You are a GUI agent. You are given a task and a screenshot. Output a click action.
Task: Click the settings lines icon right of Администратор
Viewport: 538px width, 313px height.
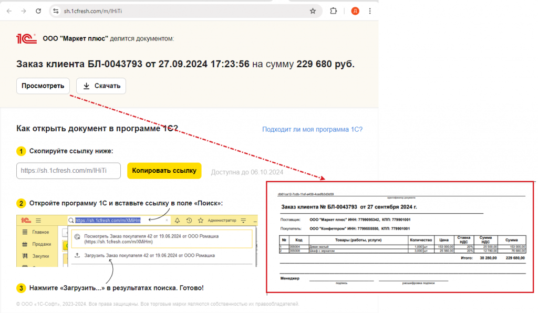243,221
